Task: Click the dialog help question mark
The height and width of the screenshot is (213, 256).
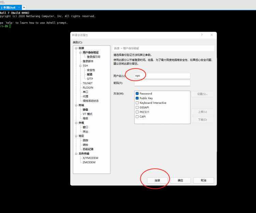Action: [202, 35]
